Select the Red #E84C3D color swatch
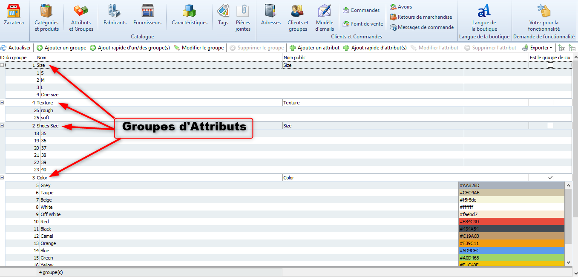 [x=512, y=222]
